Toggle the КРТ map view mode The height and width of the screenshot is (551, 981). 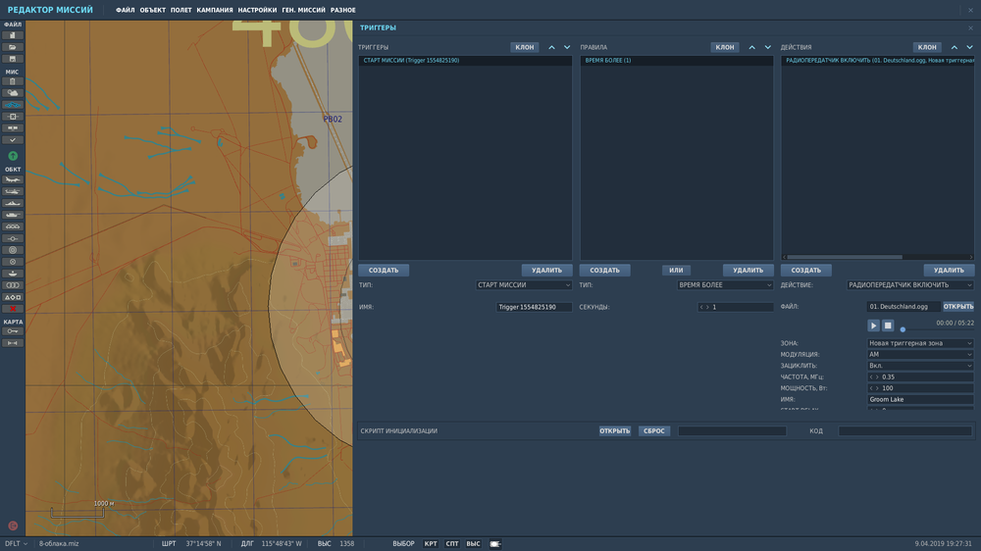(431, 543)
